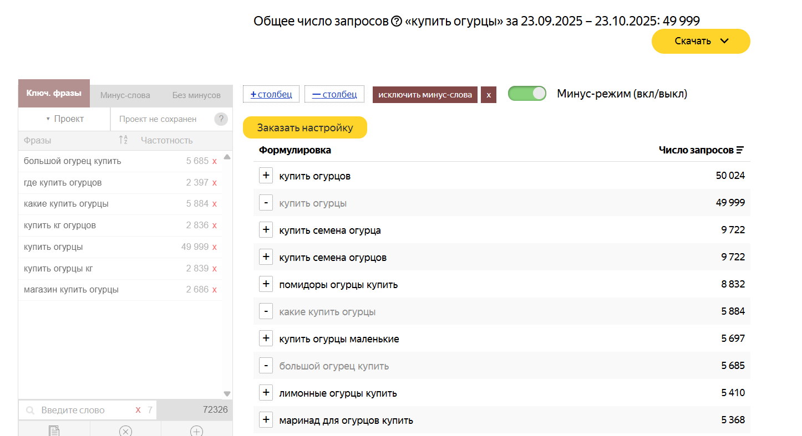Click the '+ столбец' link
802x436 pixels.
click(x=271, y=94)
